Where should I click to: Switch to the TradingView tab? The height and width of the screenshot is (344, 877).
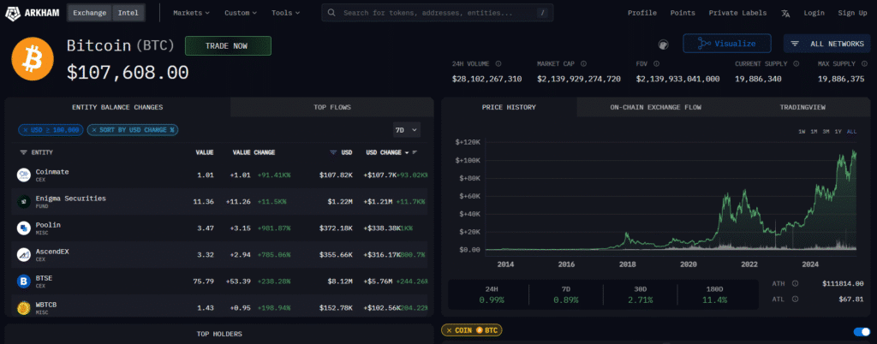802,107
